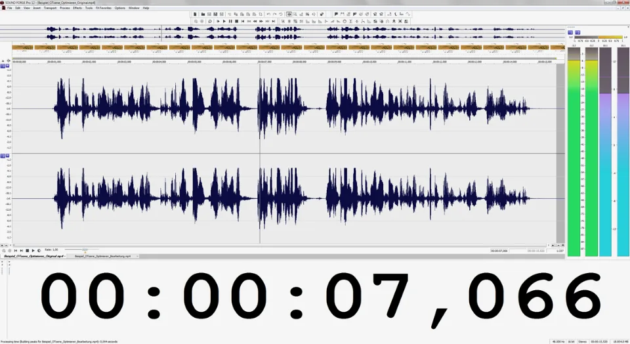Click the Open file folder icon

pyautogui.click(x=203, y=14)
